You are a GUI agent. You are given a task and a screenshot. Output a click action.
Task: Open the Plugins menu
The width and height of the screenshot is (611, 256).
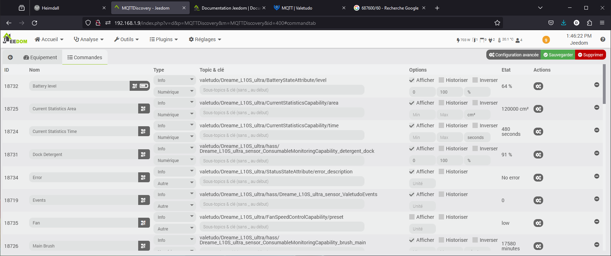click(x=163, y=39)
